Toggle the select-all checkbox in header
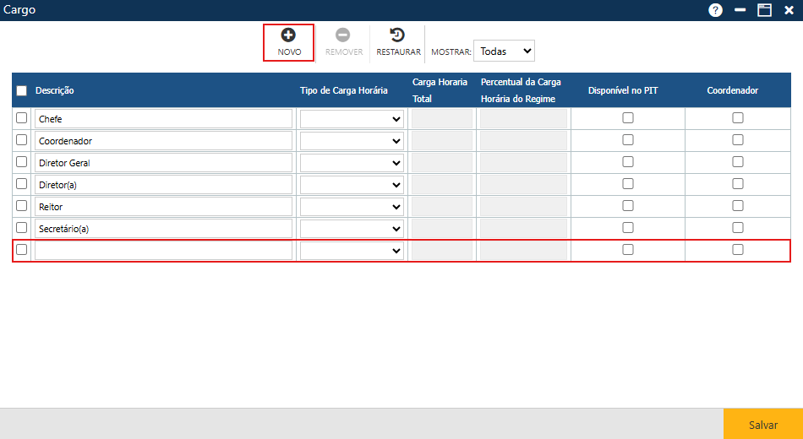 21,90
